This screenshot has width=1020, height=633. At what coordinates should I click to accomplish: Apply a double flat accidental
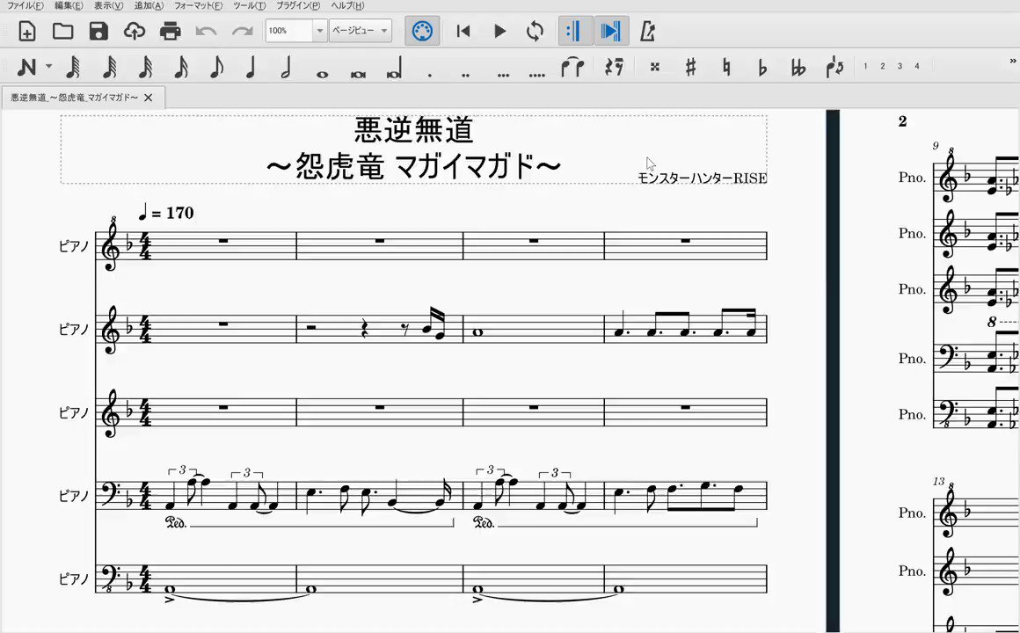click(x=798, y=67)
